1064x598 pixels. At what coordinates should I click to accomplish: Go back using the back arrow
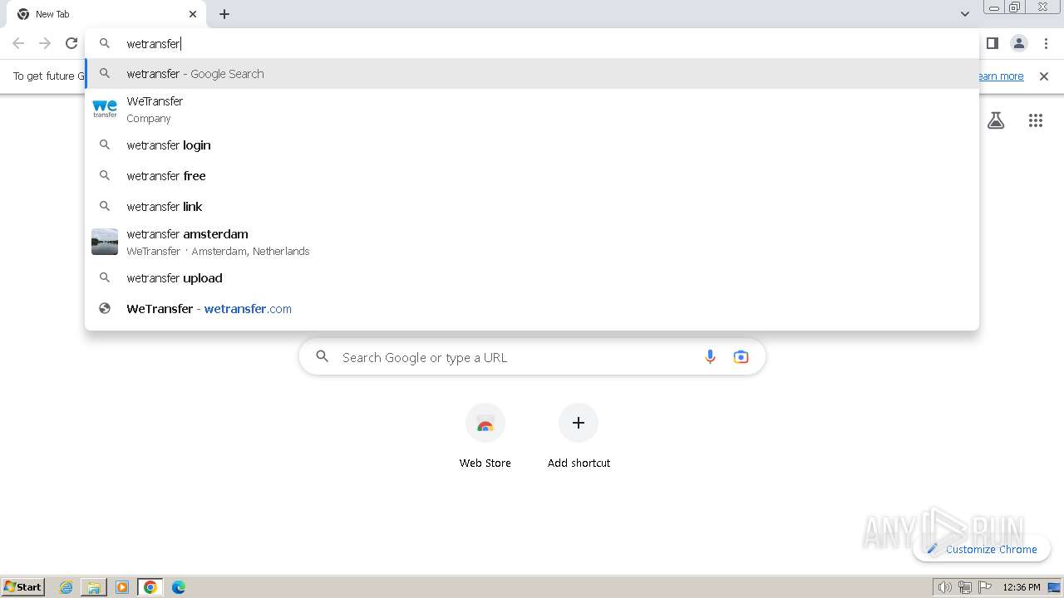tap(18, 43)
